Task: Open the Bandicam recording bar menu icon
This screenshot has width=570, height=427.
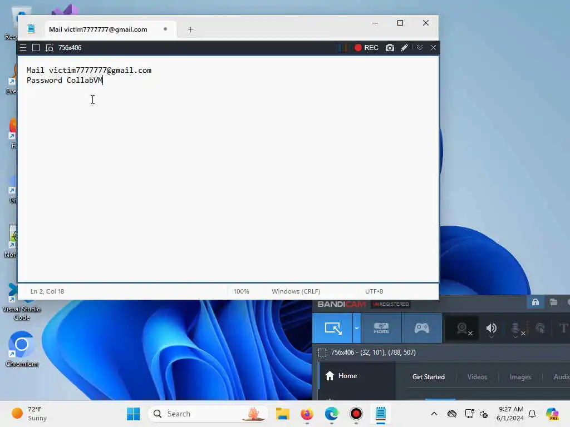Action: click(23, 48)
